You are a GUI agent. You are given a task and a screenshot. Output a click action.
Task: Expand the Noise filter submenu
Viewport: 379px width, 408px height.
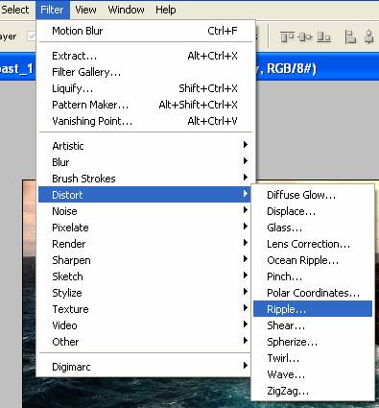tap(145, 211)
